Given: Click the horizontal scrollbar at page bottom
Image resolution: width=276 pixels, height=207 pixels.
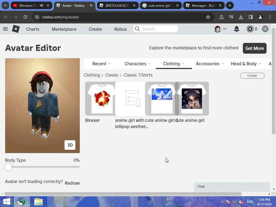Looking at the screenshot, I should pos(123,194).
